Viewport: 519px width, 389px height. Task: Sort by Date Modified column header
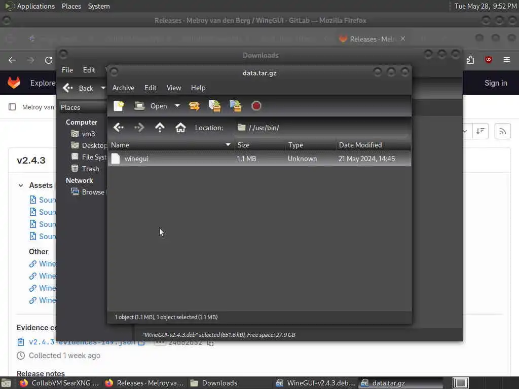tap(374, 145)
